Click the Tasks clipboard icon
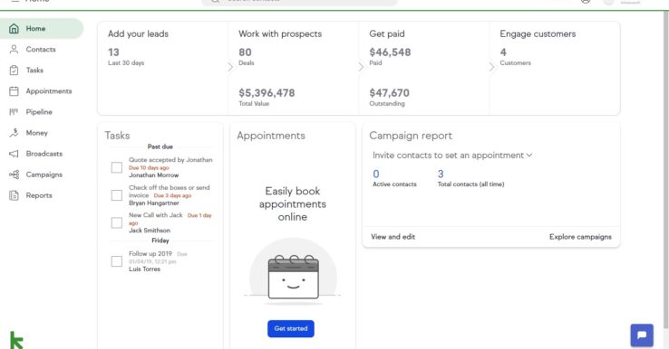The image size is (669, 349). pos(15,71)
